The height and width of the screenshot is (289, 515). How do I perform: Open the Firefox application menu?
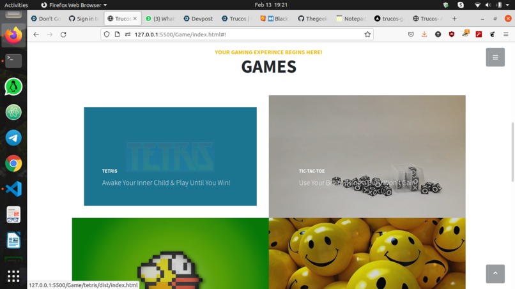coord(506,34)
